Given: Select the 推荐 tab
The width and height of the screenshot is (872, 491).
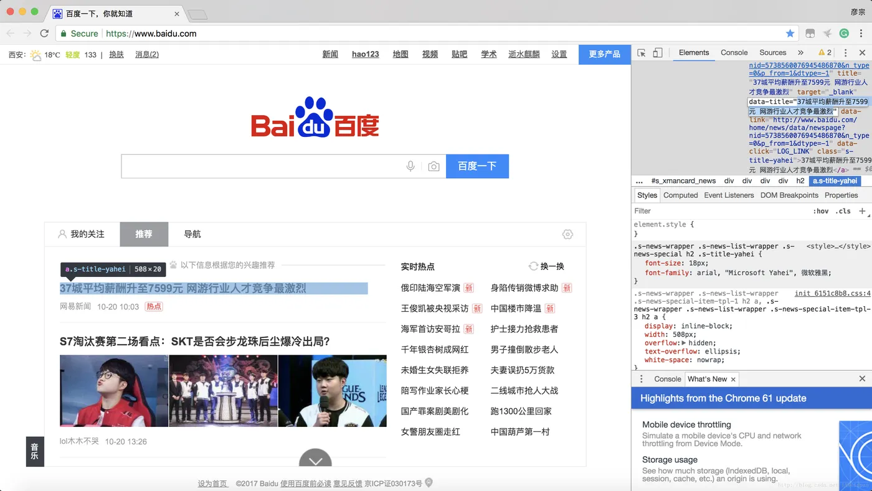Looking at the screenshot, I should coord(144,235).
